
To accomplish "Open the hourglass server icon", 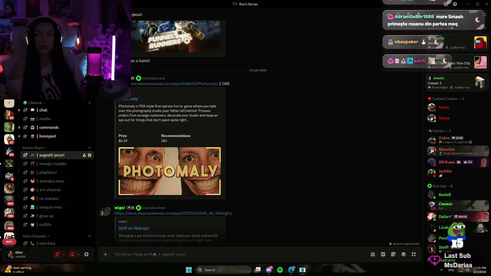I will click(9, 164).
